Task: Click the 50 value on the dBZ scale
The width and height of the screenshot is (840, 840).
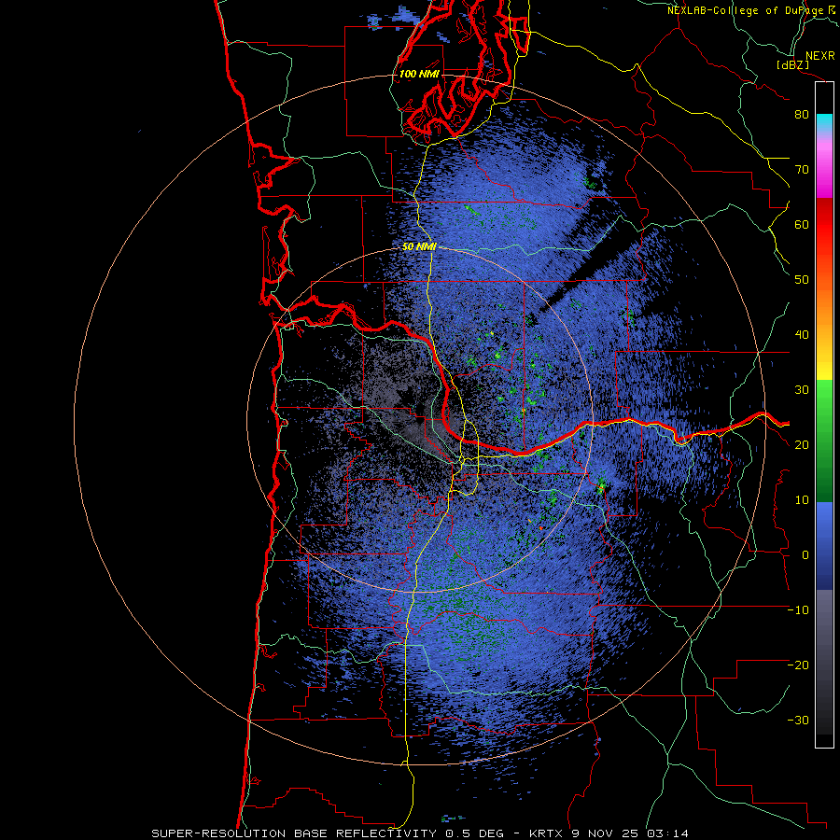Action: point(802,280)
